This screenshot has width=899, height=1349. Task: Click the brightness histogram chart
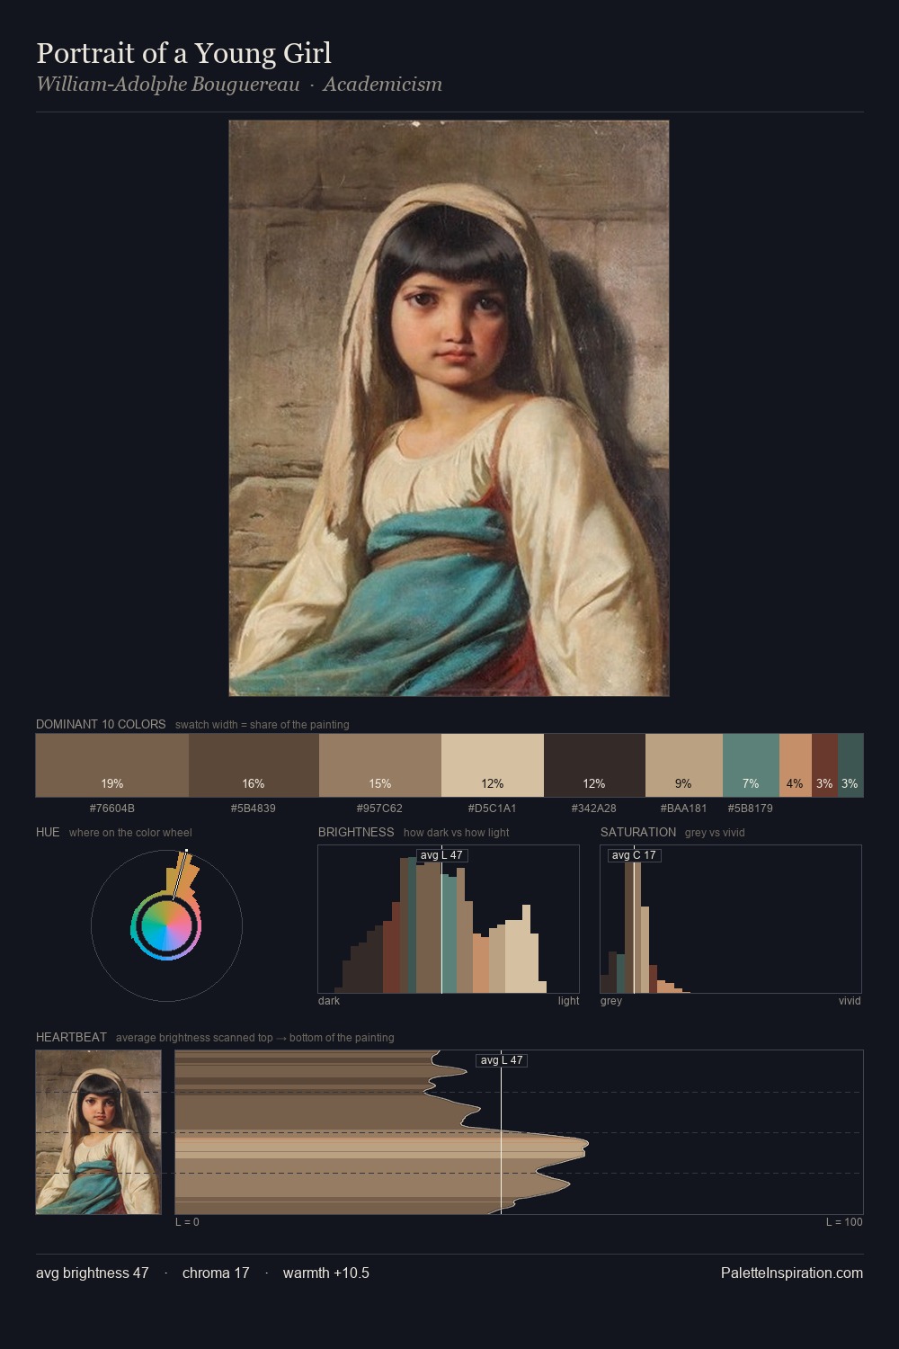449,919
